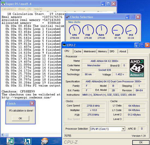The width and height of the screenshot is (150, 145).
Task: Switch to the Cache tab in CPU-Z
Action: pos(77,52)
